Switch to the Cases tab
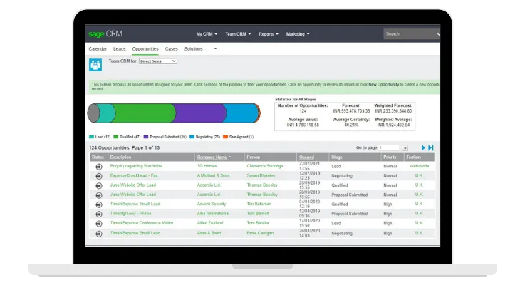 [172, 49]
